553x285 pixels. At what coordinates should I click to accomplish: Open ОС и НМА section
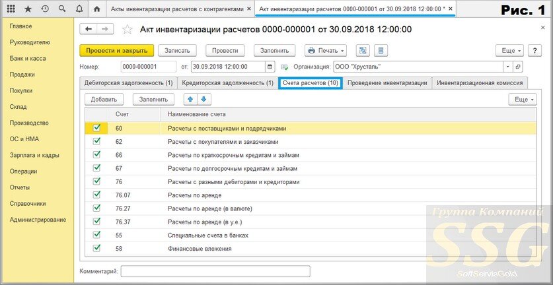(x=24, y=139)
